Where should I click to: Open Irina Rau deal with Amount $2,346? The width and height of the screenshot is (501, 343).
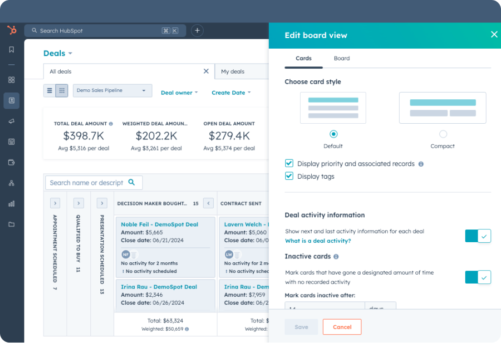(x=159, y=287)
